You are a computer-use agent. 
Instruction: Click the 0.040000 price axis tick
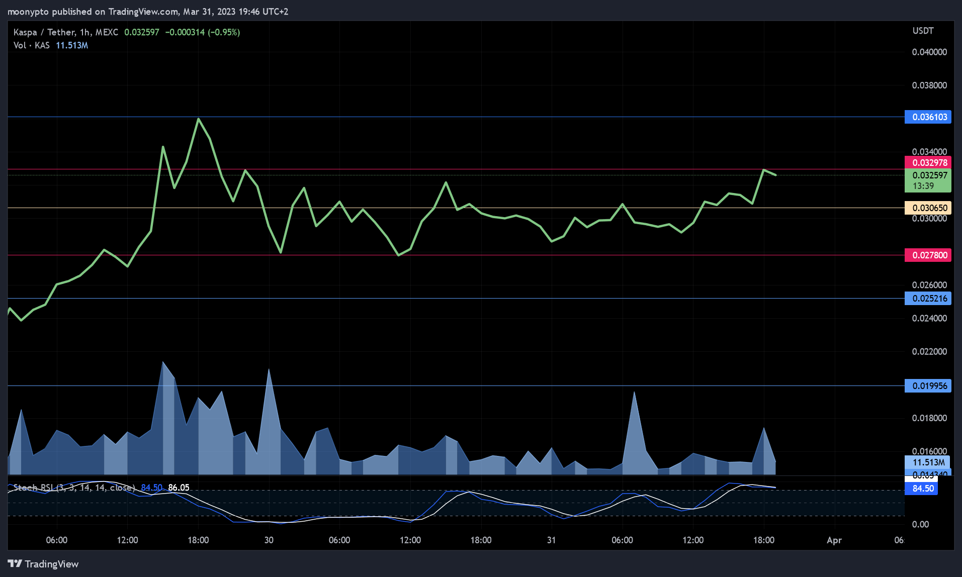929,52
